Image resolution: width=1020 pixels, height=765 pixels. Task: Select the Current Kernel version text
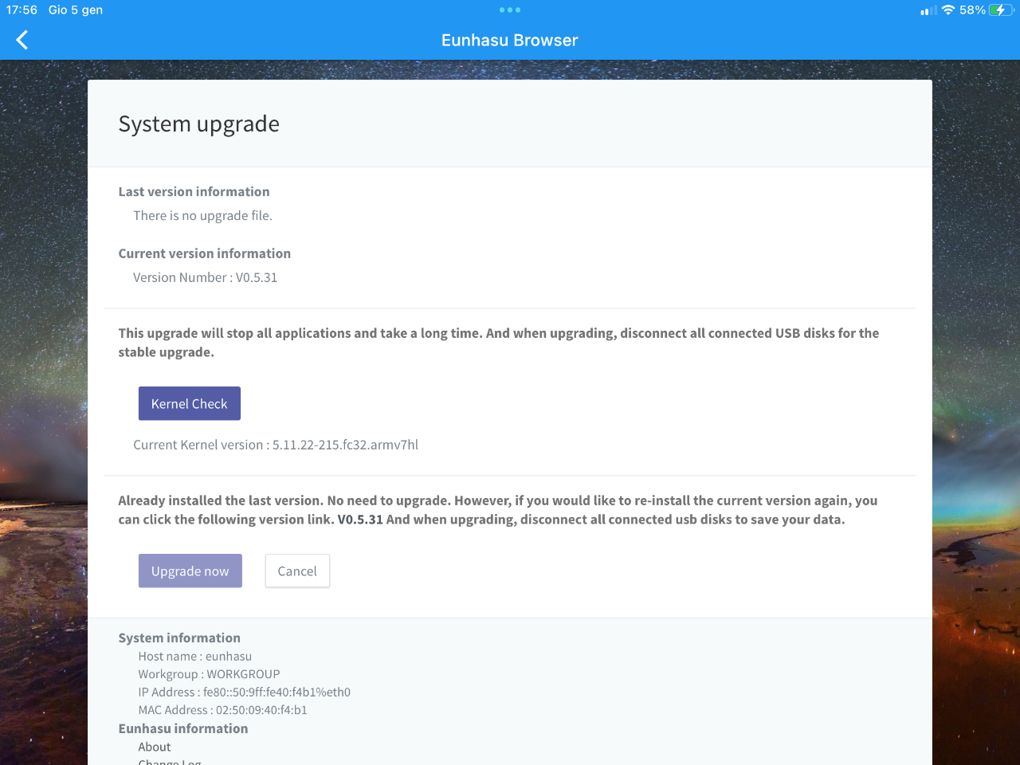[276, 445]
